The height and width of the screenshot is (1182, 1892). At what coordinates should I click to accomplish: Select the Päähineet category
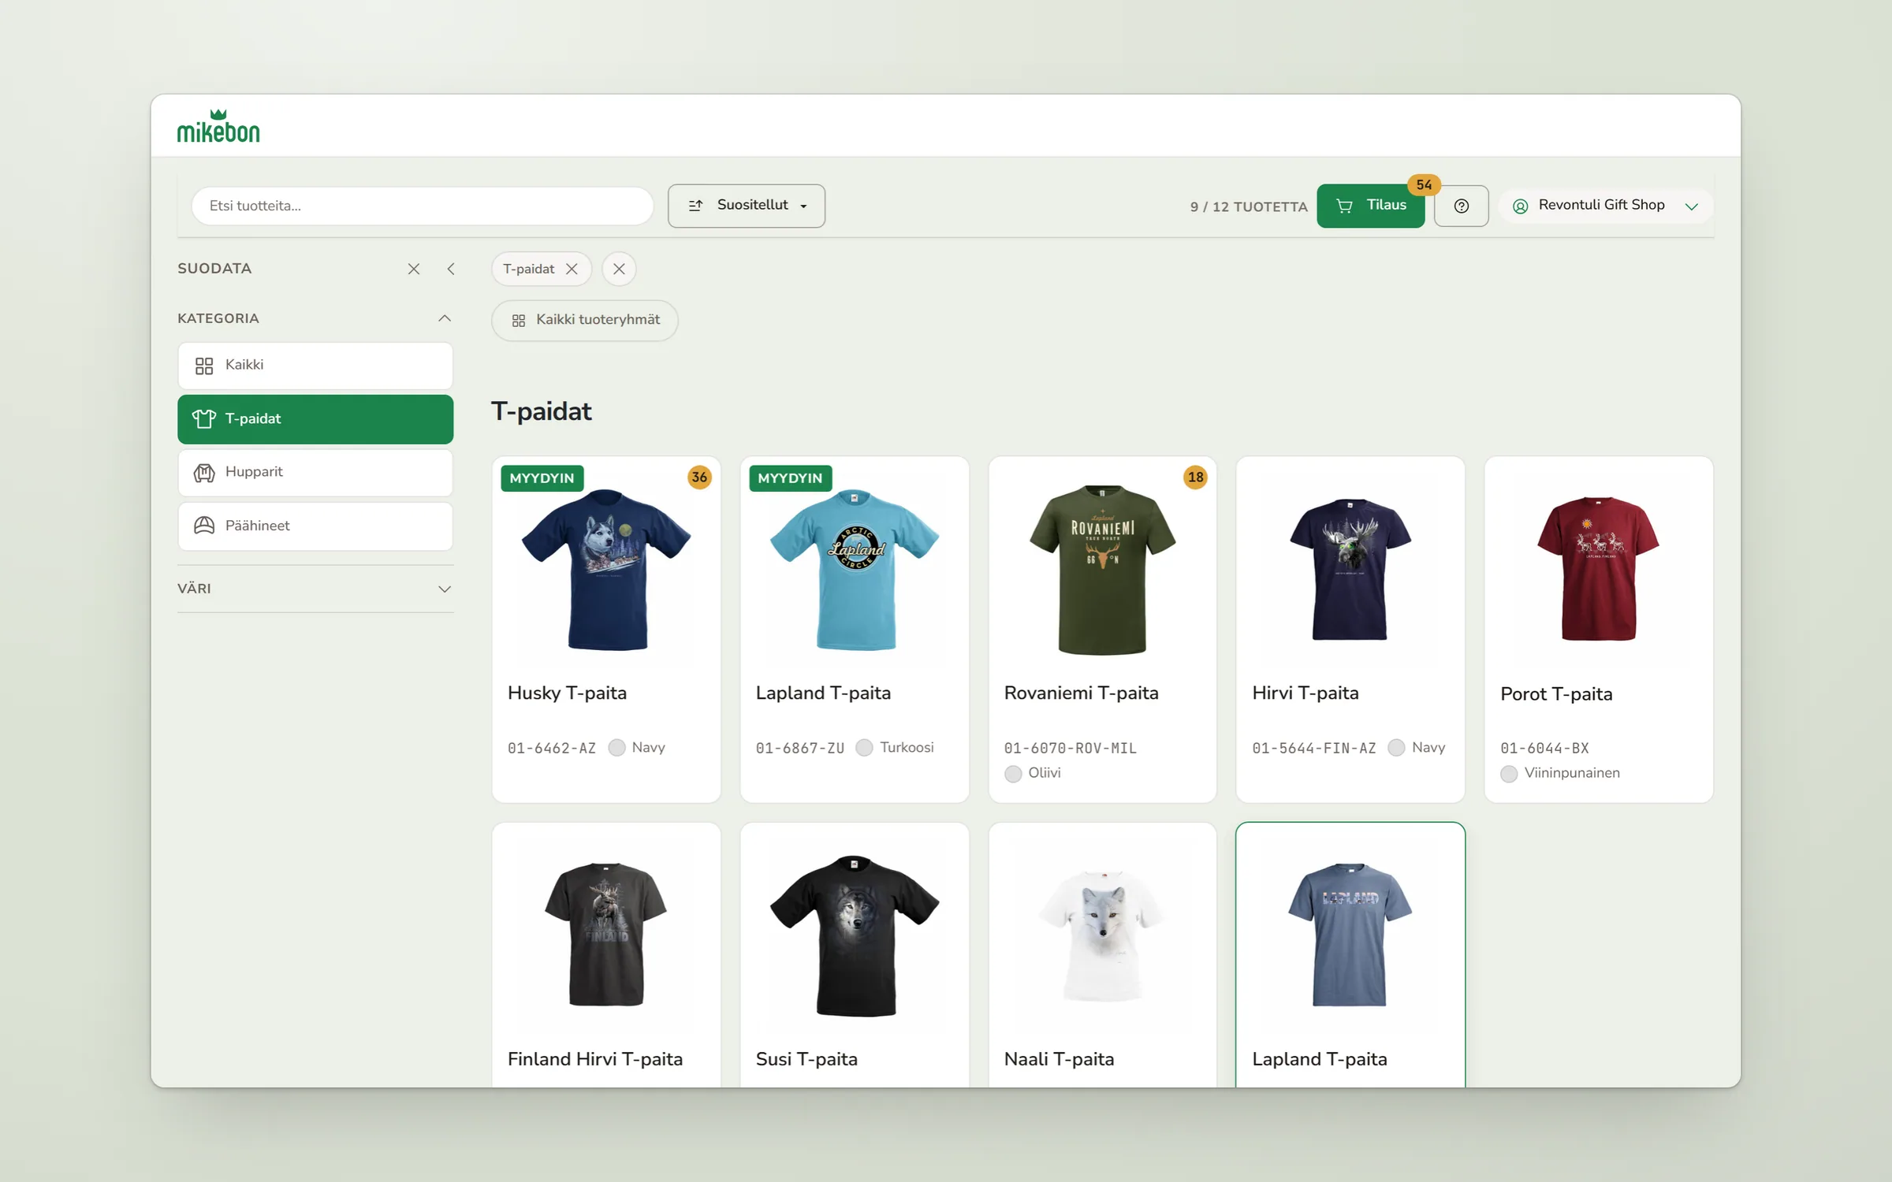coord(315,526)
